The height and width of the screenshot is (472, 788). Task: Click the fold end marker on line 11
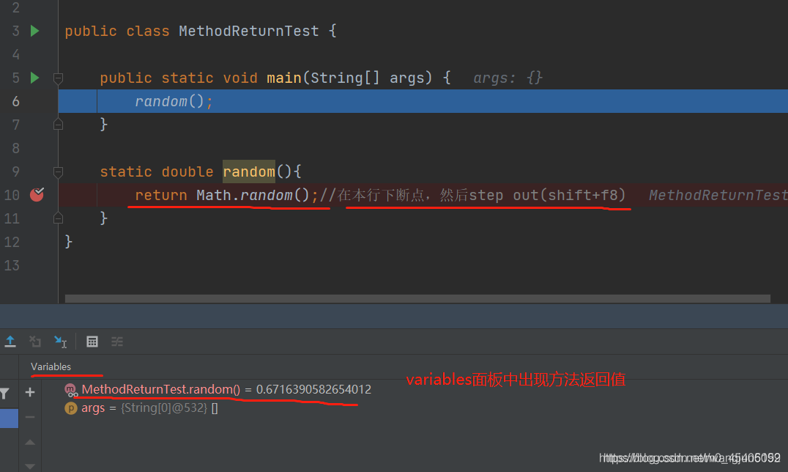coord(58,218)
